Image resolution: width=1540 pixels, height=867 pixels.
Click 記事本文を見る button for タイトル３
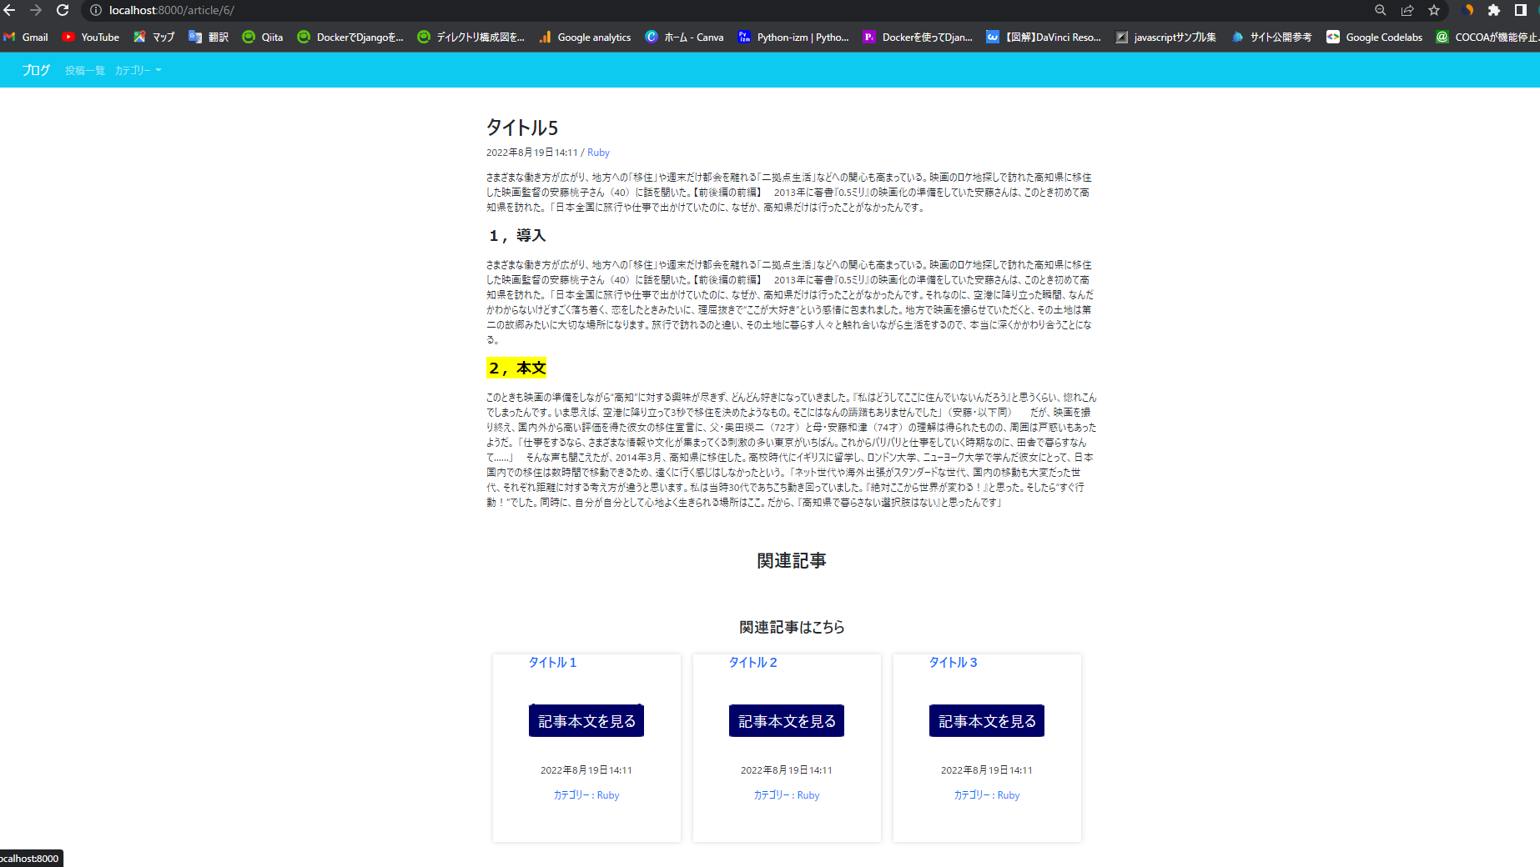(x=987, y=721)
